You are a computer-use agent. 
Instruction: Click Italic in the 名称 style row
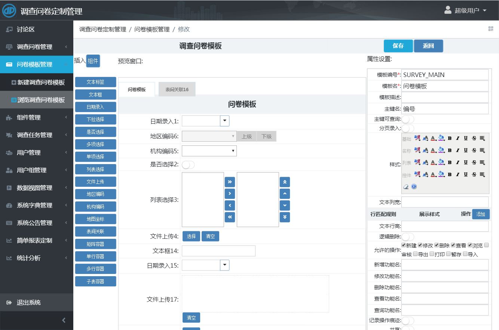[457, 150]
